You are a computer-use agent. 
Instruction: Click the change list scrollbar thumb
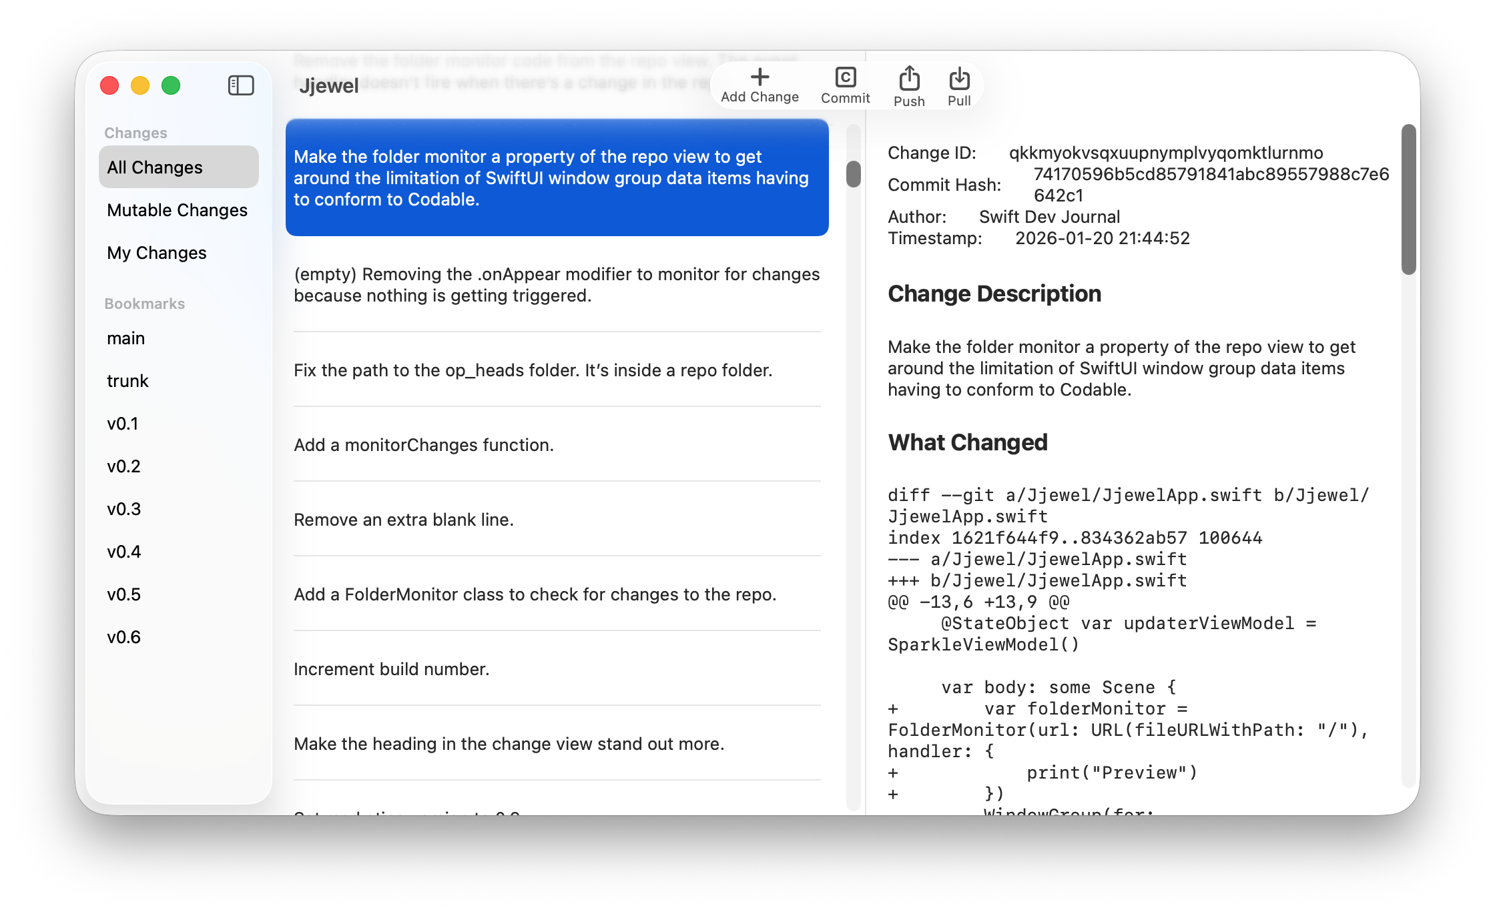pos(853,174)
